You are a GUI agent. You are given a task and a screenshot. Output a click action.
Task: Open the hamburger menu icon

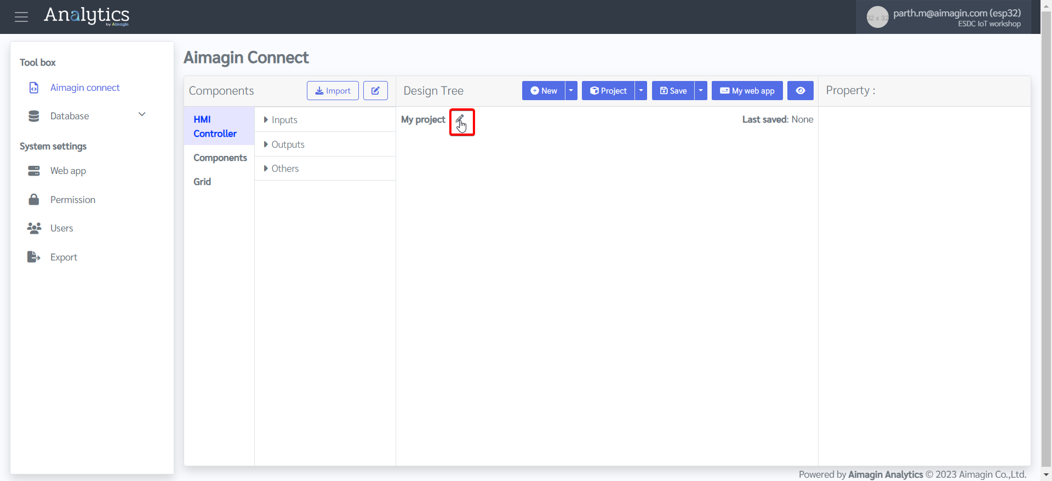[21, 17]
